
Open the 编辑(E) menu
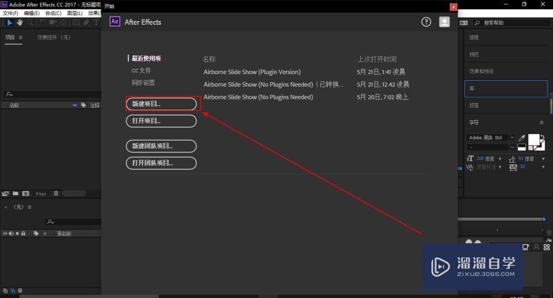coord(32,13)
